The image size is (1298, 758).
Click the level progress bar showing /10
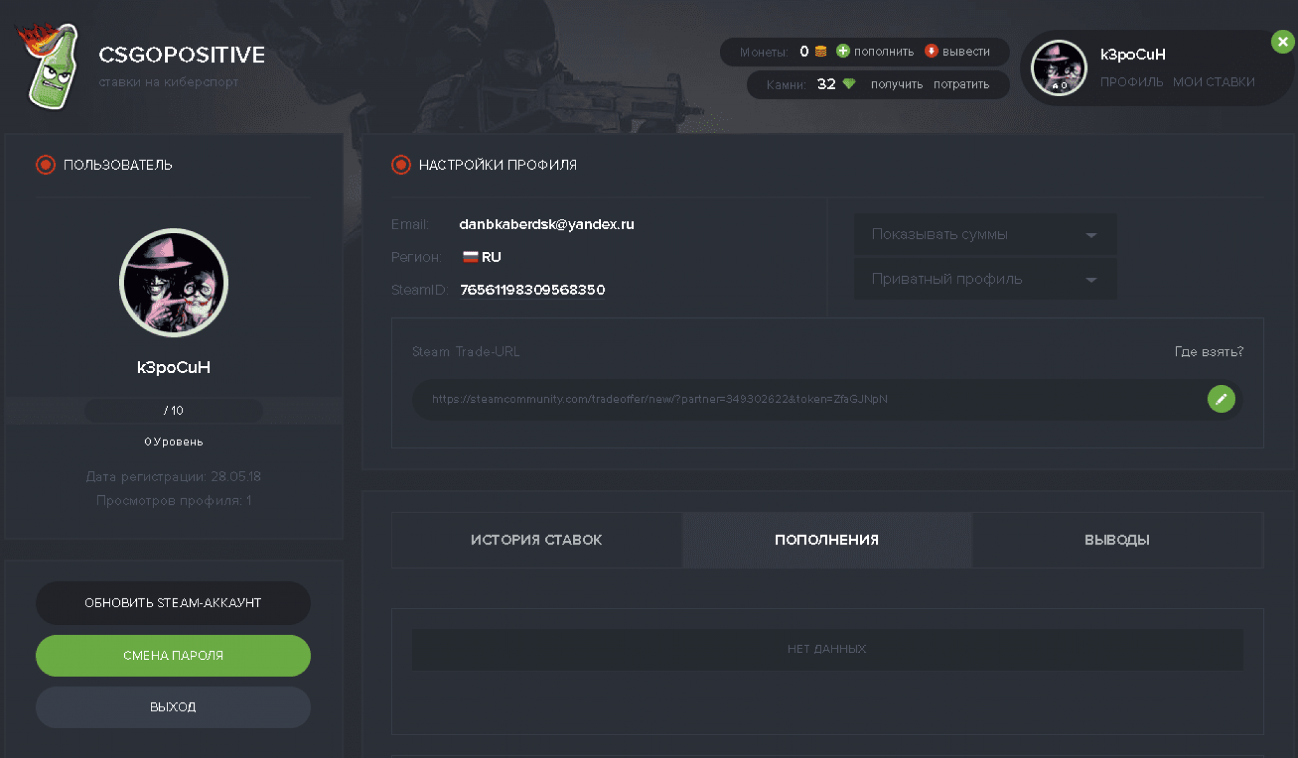173,410
